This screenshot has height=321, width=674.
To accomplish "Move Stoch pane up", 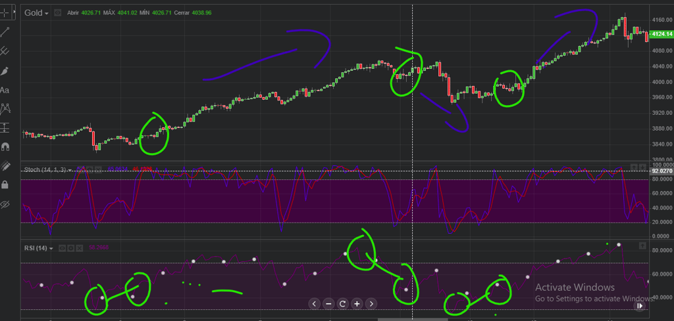I will coord(634,167).
